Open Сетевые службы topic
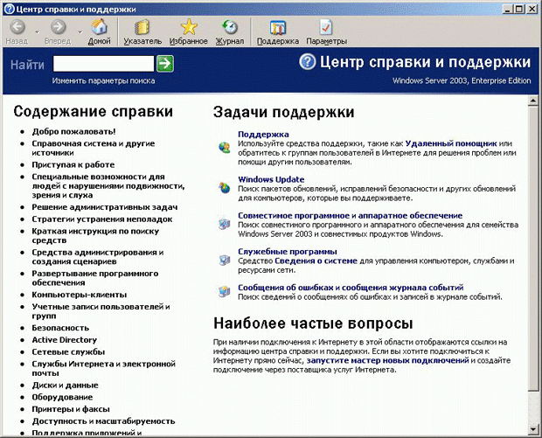This screenshot has width=542, height=438. pyautogui.click(x=68, y=352)
